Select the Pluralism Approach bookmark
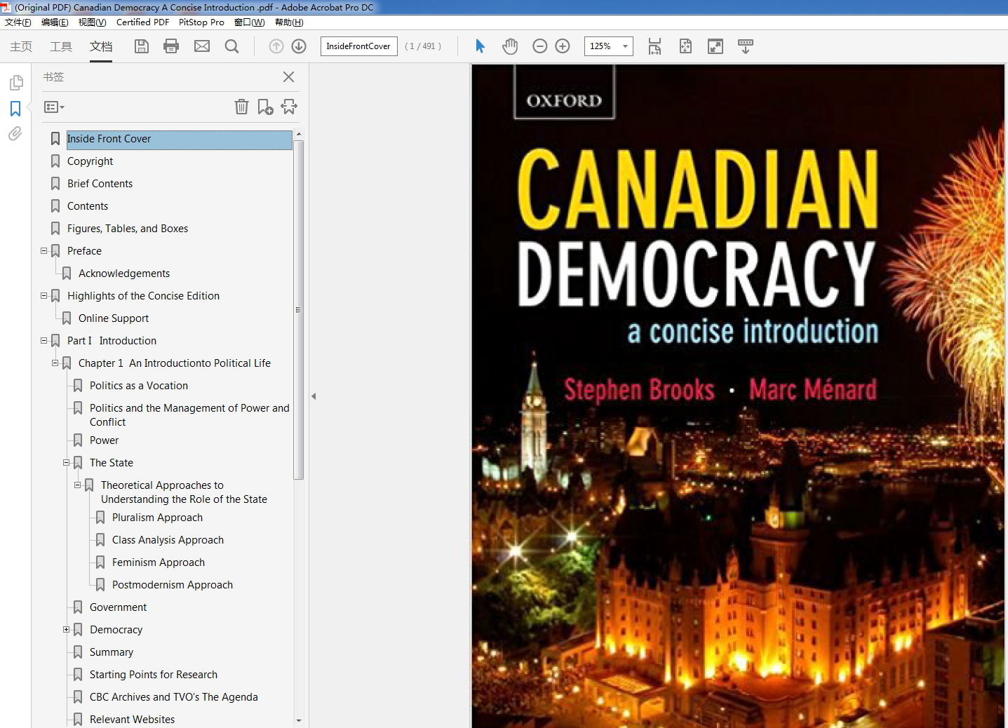The height and width of the screenshot is (728, 1008). point(157,518)
